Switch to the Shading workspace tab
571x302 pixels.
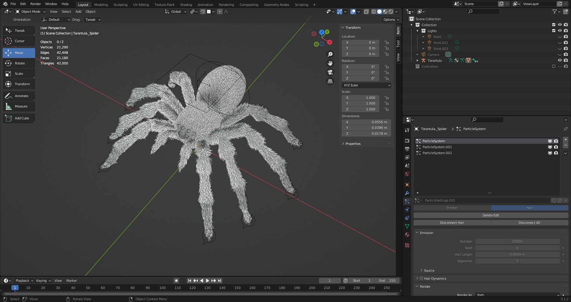click(x=186, y=4)
